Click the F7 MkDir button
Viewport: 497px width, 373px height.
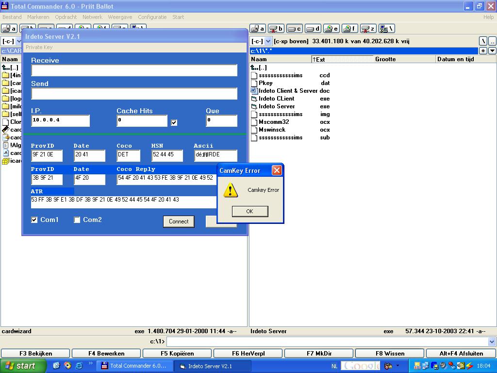[319, 354]
